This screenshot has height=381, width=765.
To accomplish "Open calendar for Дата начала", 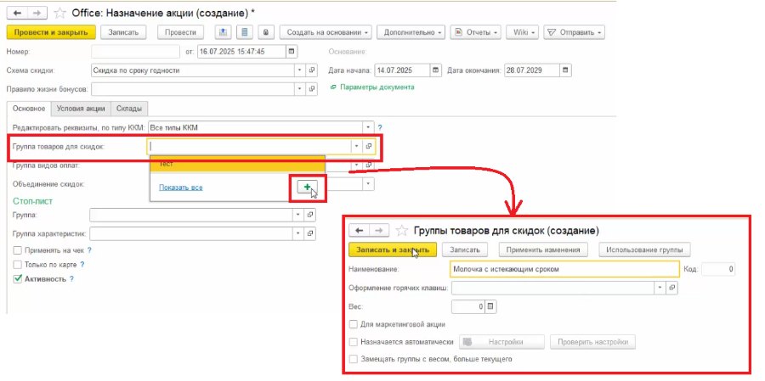I will (436, 70).
